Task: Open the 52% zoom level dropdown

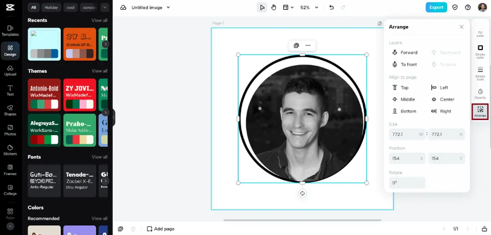Action: click(309, 8)
